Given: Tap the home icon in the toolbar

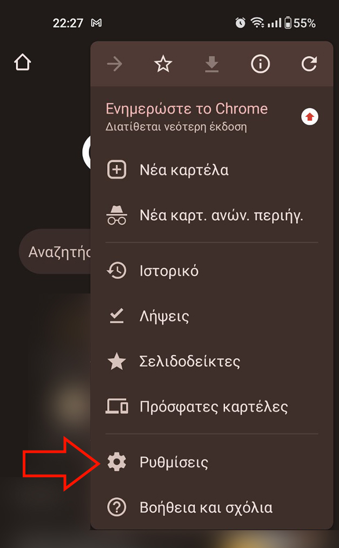Looking at the screenshot, I should (23, 63).
